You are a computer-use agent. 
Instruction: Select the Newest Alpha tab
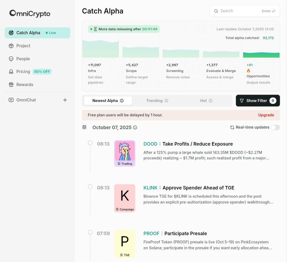(108, 101)
